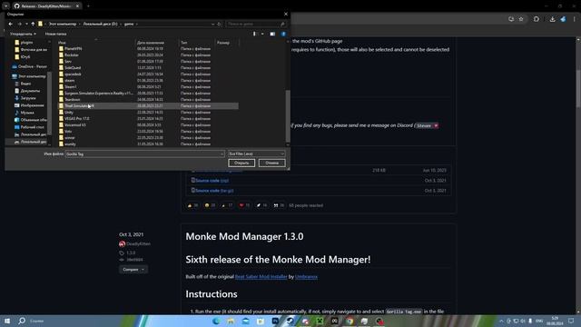The image size is (581, 327).
Task: Select the Rockstar folder
Action: click(71, 54)
